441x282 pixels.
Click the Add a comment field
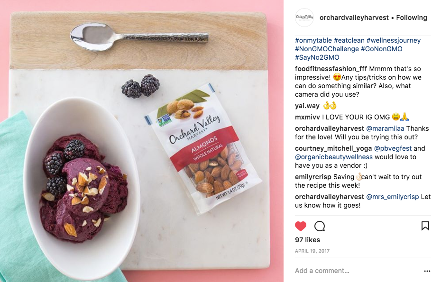[x=357, y=271]
